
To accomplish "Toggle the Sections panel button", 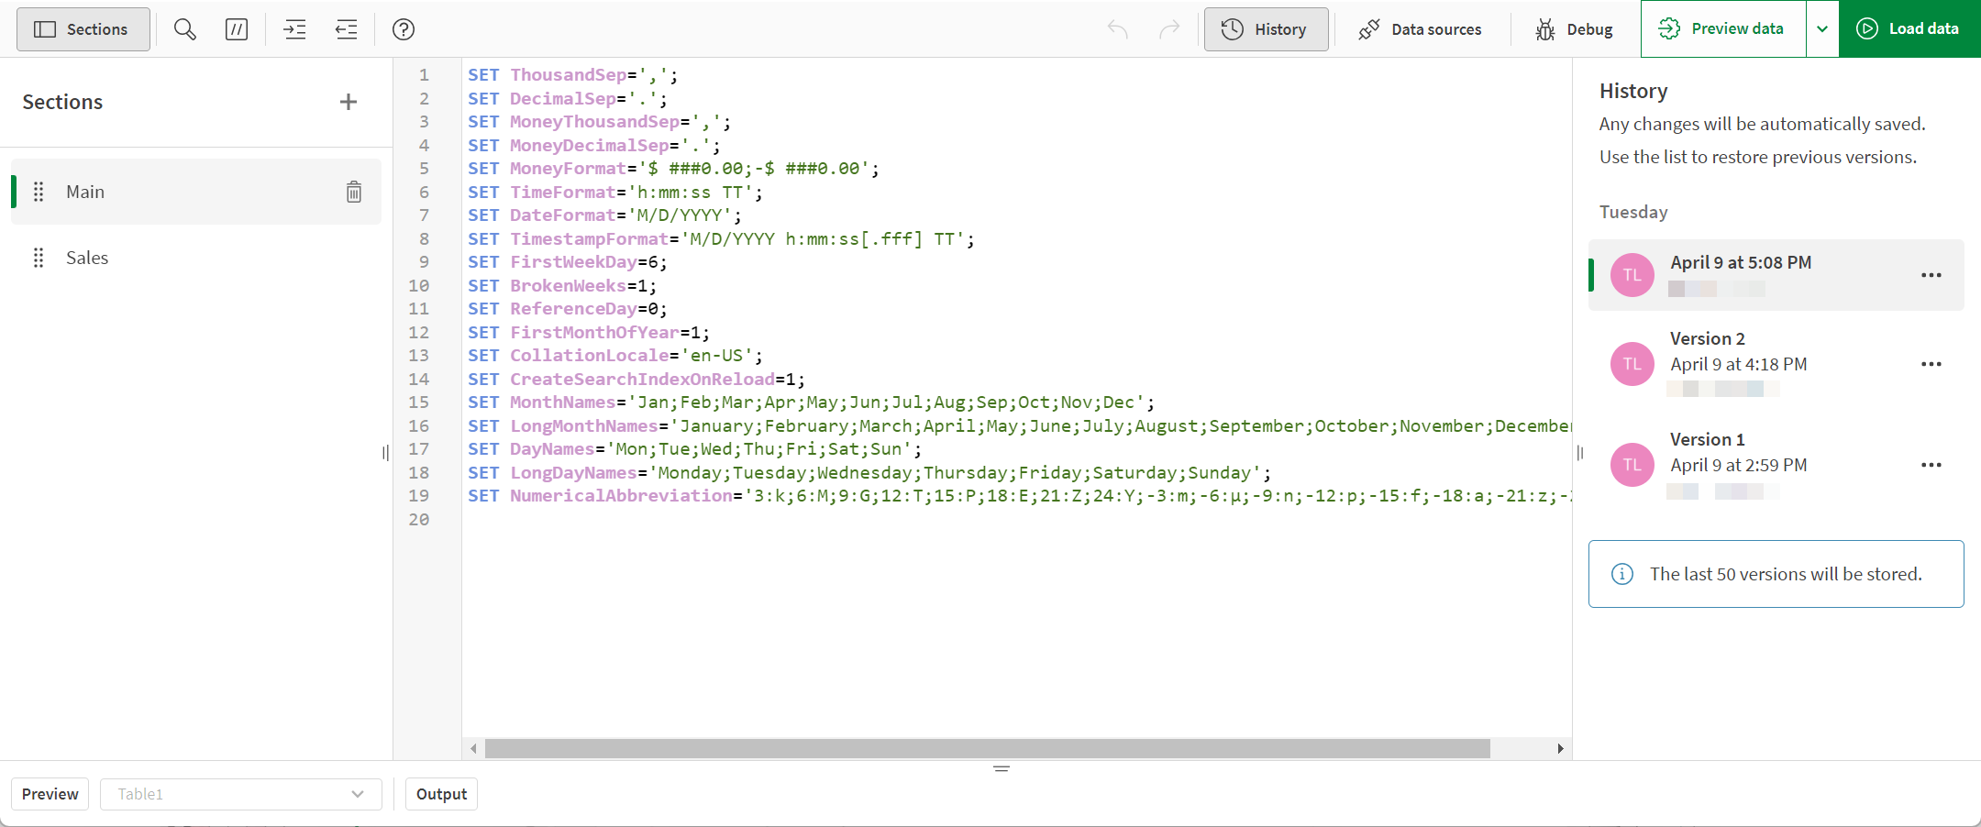I will 83,29.
